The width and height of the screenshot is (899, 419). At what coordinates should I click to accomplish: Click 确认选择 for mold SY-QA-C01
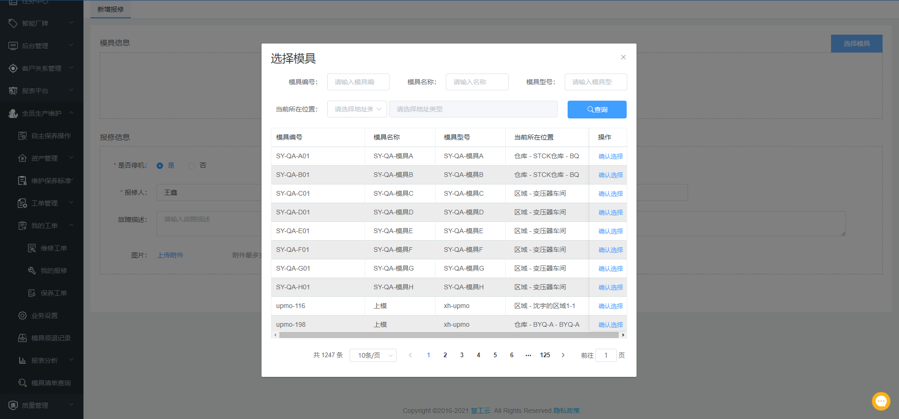click(x=610, y=194)
